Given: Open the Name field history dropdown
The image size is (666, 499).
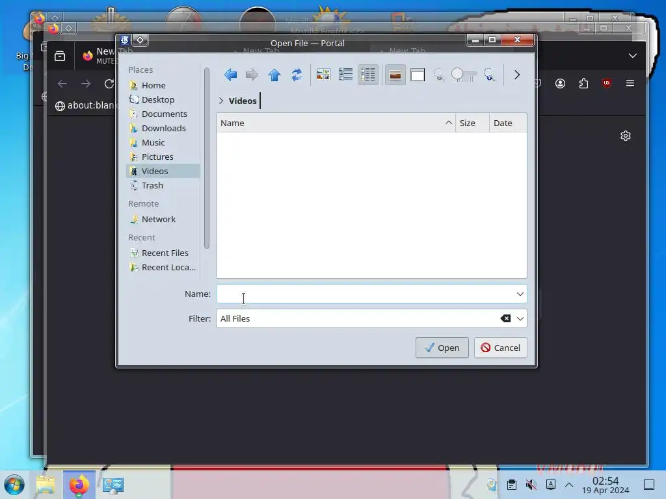Looking at the screenshot, I should pos(520,294).
